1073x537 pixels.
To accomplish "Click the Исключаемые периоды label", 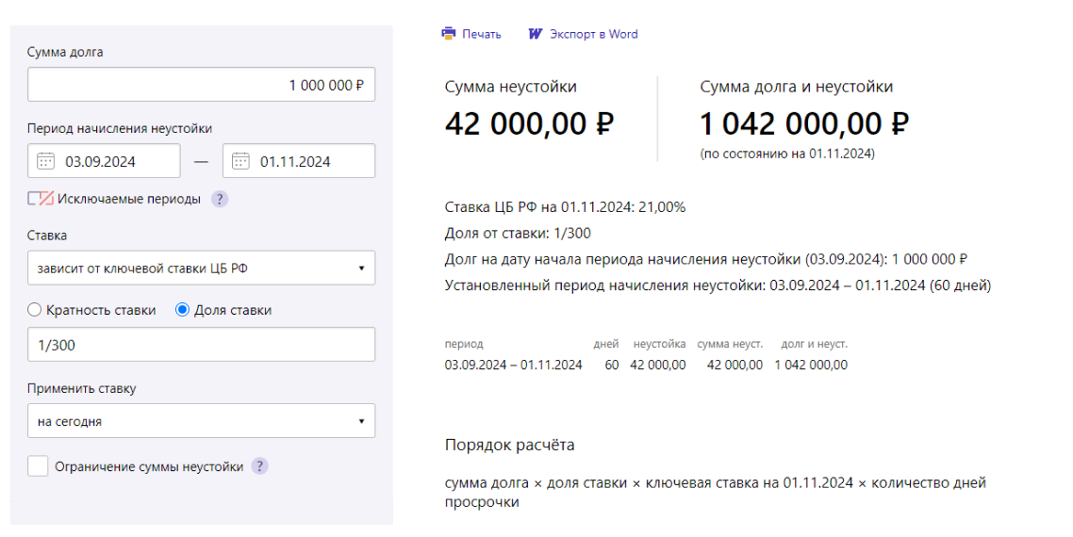I will coord(129,199).
